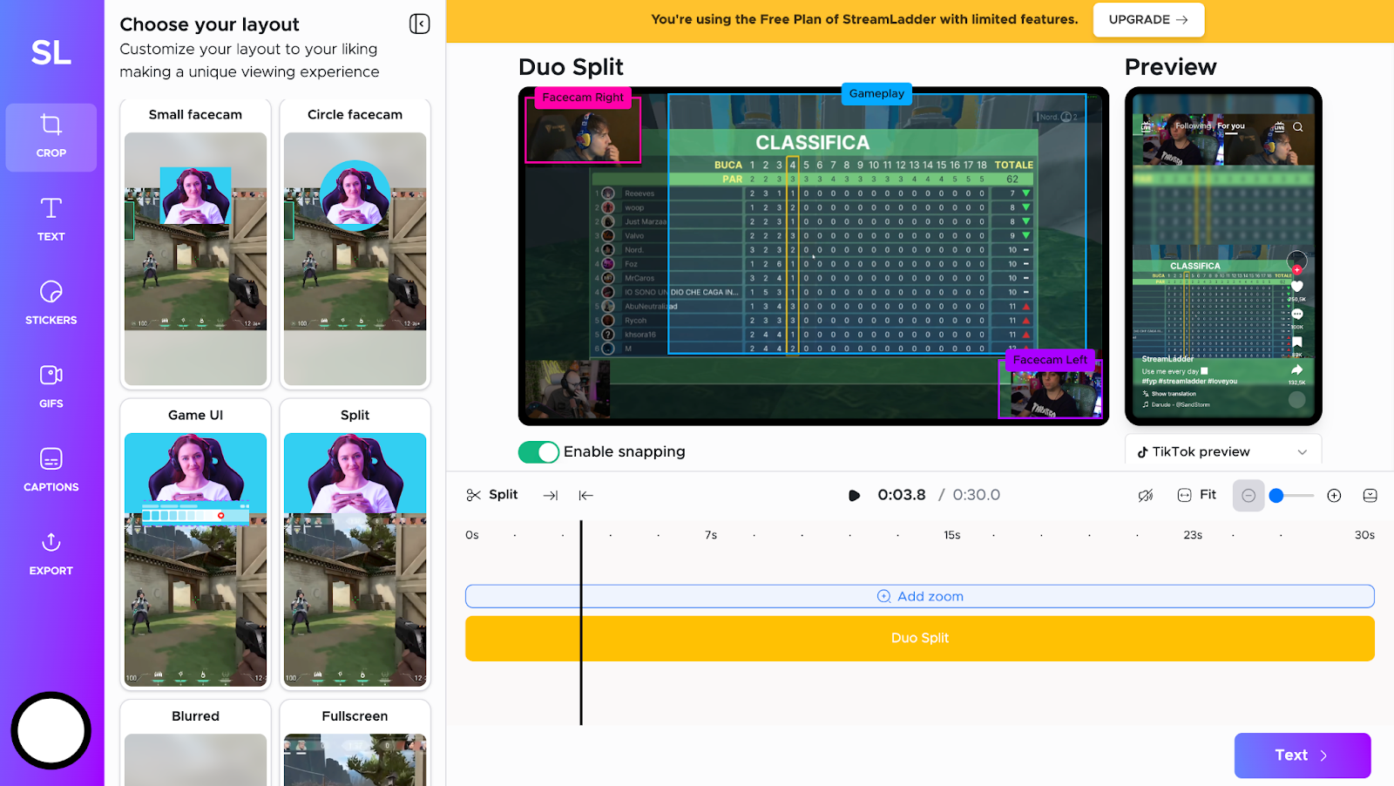
Task: Mute the video audio icon
Action: [x=1146, y=496]
